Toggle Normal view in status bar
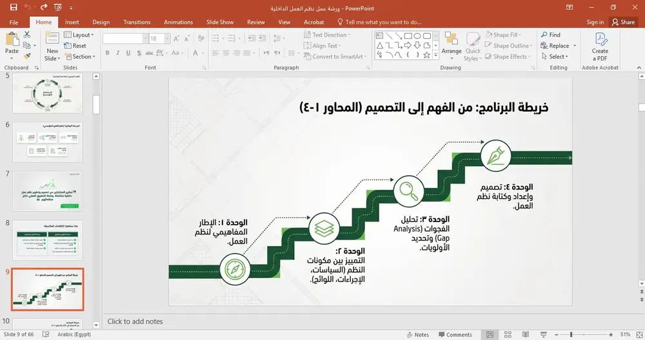This screenshot has width=645, height=340. pos(490,335)
